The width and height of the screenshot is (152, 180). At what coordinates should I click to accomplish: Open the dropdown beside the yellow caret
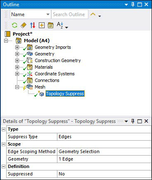tap(100, 16)
